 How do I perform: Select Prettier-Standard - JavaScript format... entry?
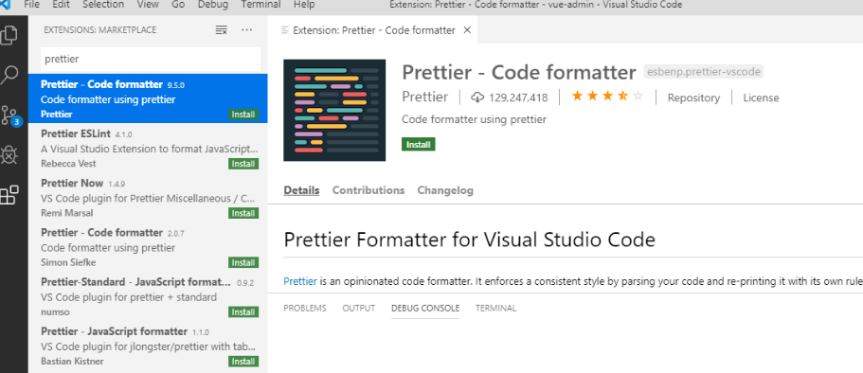(x=148, y=296)
